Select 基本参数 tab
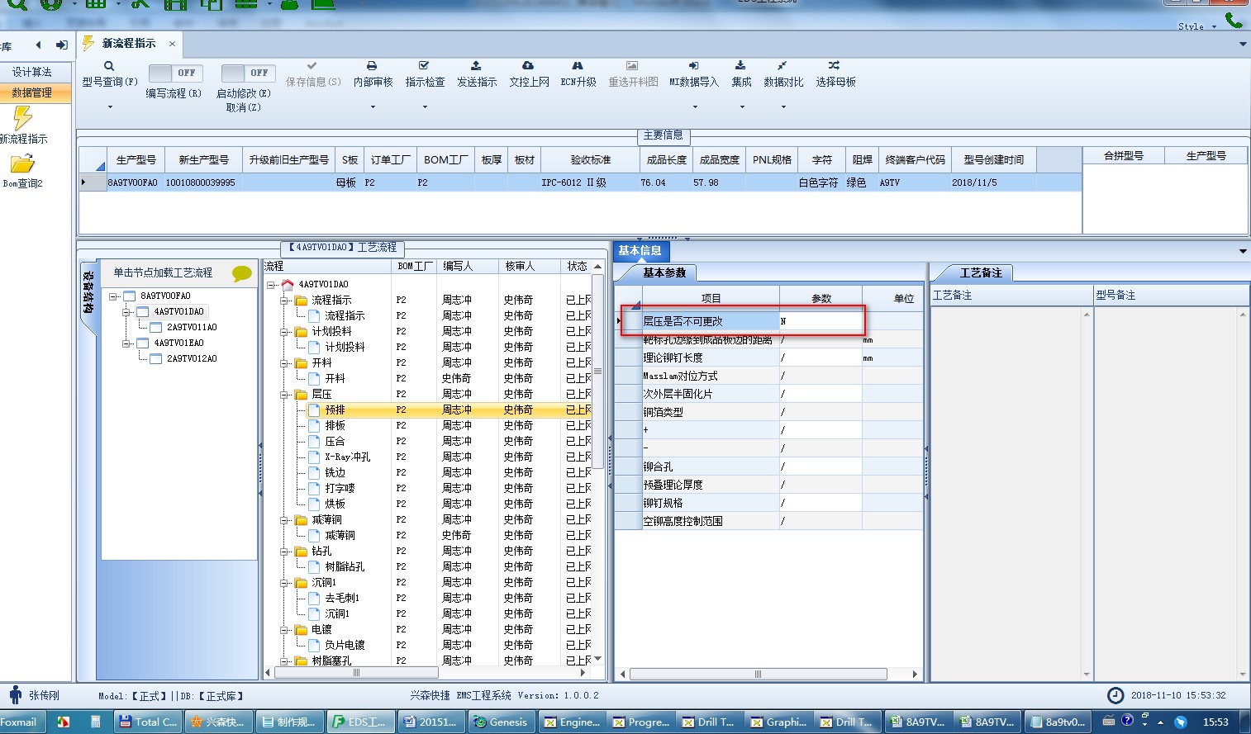1251x734 pixels. [664, 272]
